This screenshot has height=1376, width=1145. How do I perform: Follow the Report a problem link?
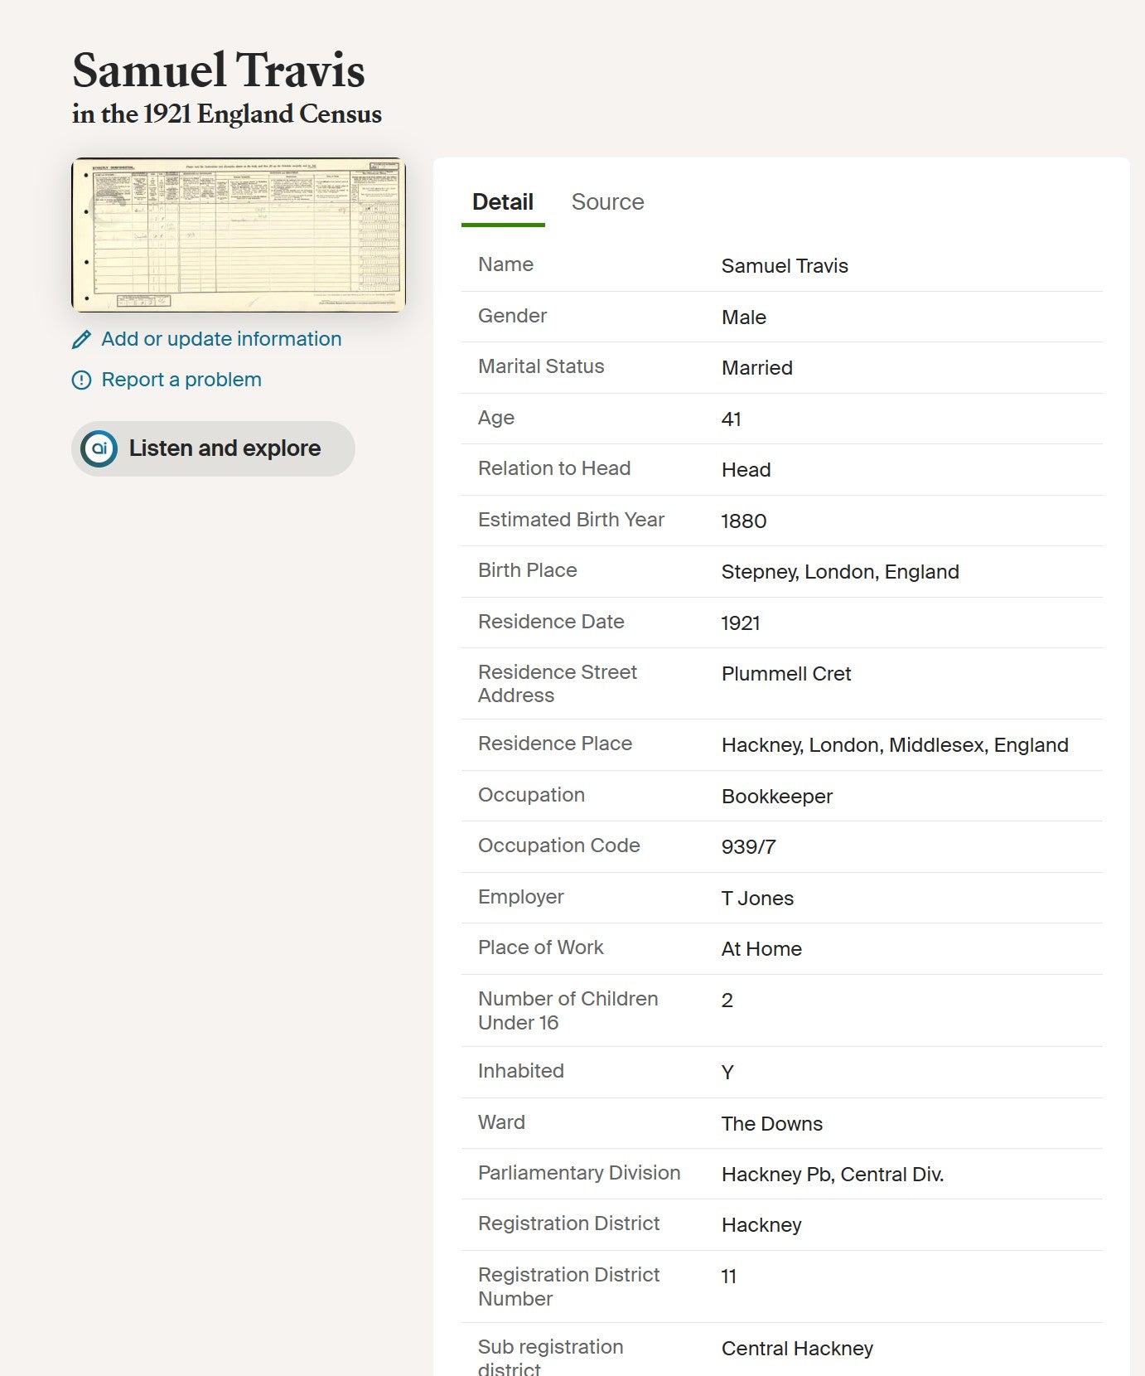pos(181,380)
